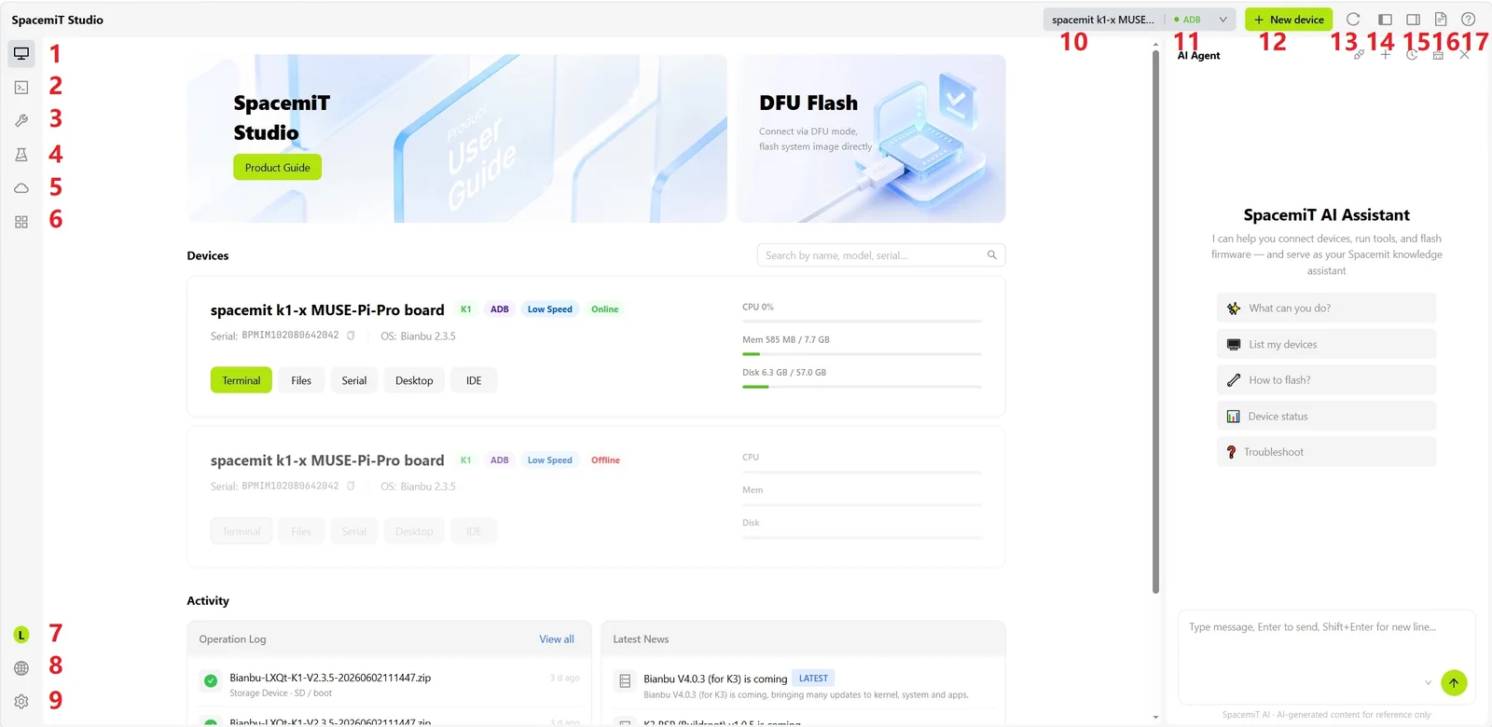The height and width of the screenshot is (727, 1492).
Task: Toggle the left sidebar layout icon
Action: pos(1385,20)
